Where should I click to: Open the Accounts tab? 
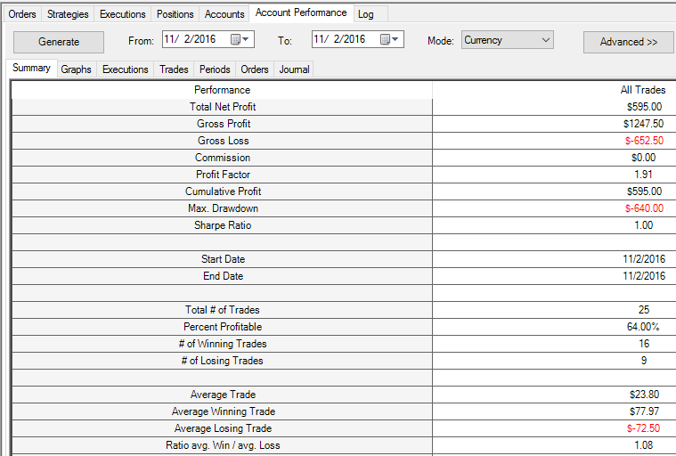[224, 14]
